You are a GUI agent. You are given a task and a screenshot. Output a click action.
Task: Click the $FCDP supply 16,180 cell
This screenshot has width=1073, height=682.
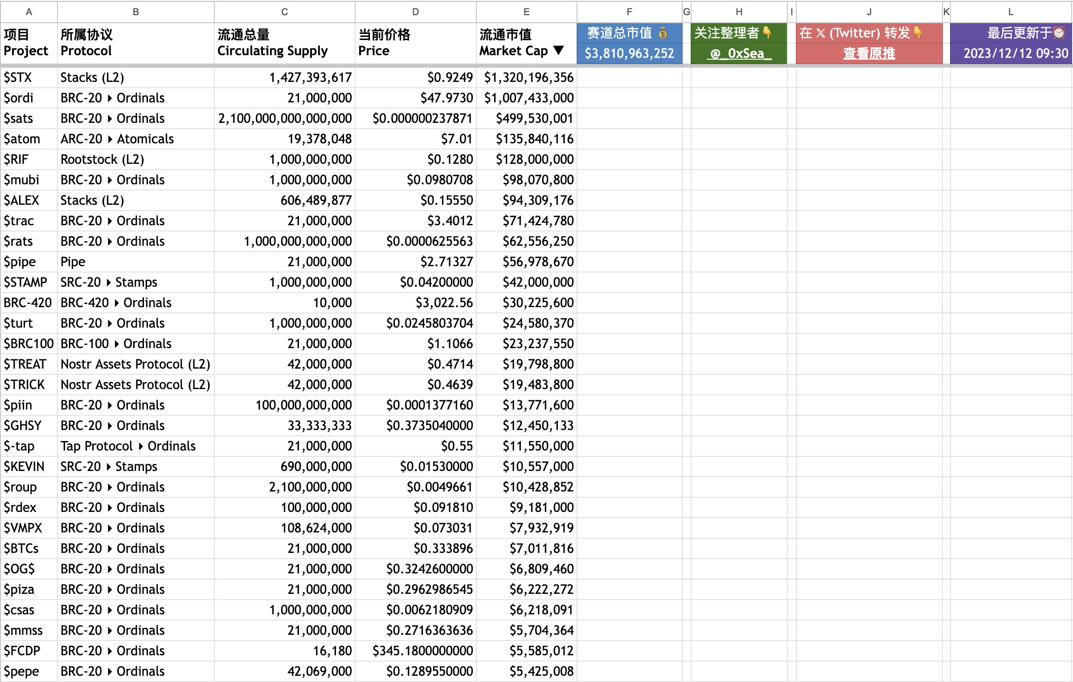[285, 651]
